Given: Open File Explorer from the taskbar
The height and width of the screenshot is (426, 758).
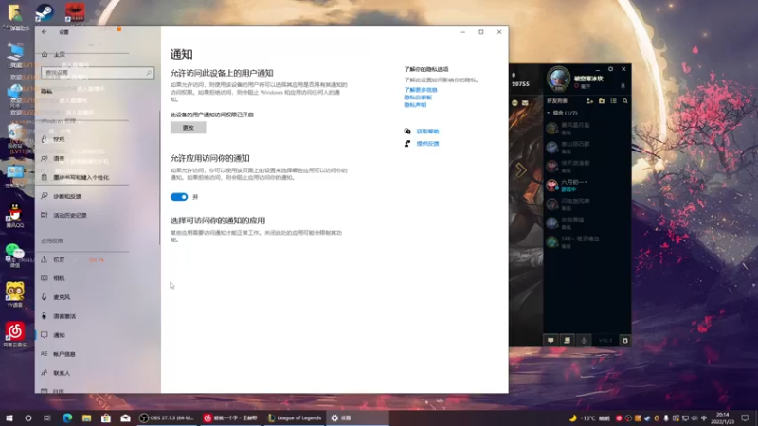Looking at the screenshot, I should (86, 417).
